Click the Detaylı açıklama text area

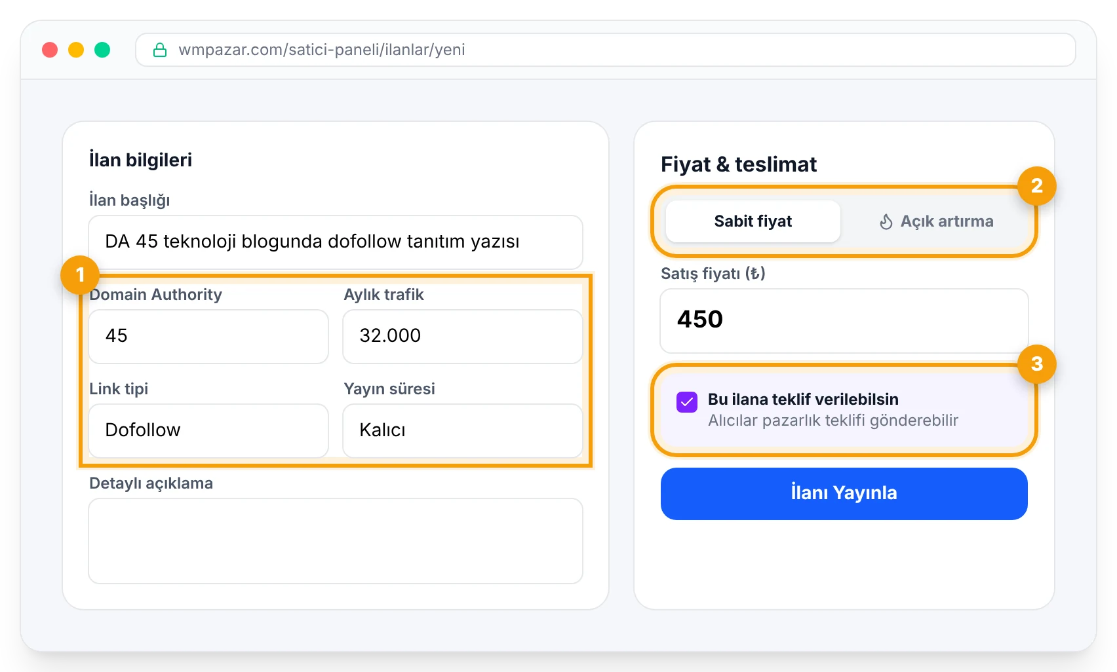[336, 541]
